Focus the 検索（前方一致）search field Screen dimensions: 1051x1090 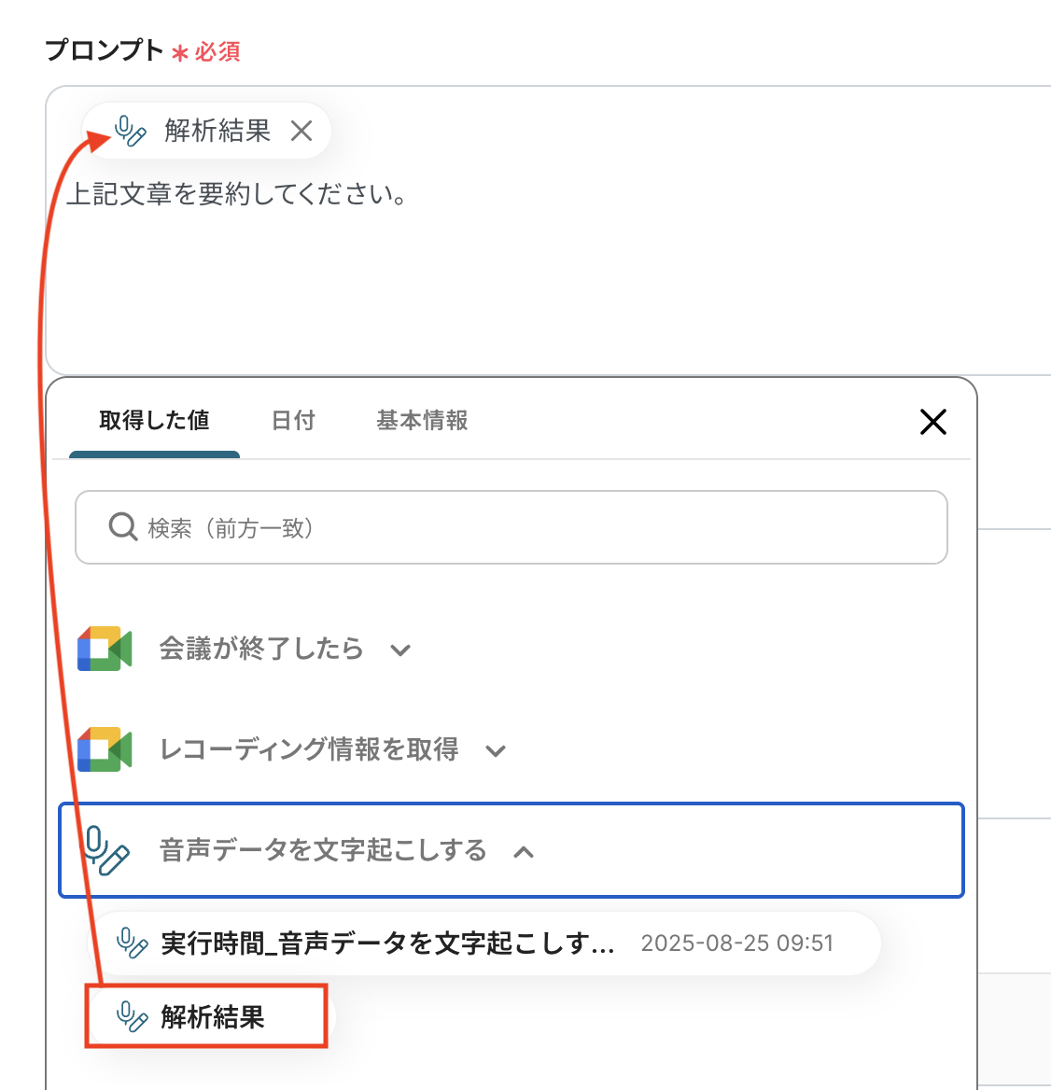(x=511, y=527)
